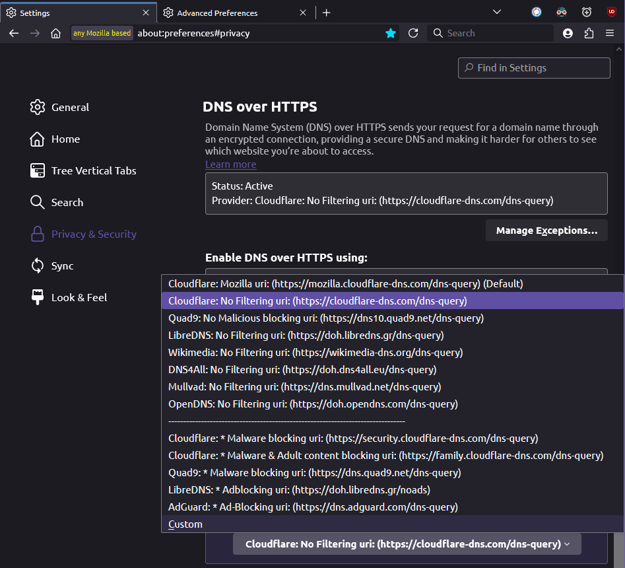The height and width of the screenshot is (568, 625).
Task: Open the Extensions puzzle icon
Action: coord(589,33)
